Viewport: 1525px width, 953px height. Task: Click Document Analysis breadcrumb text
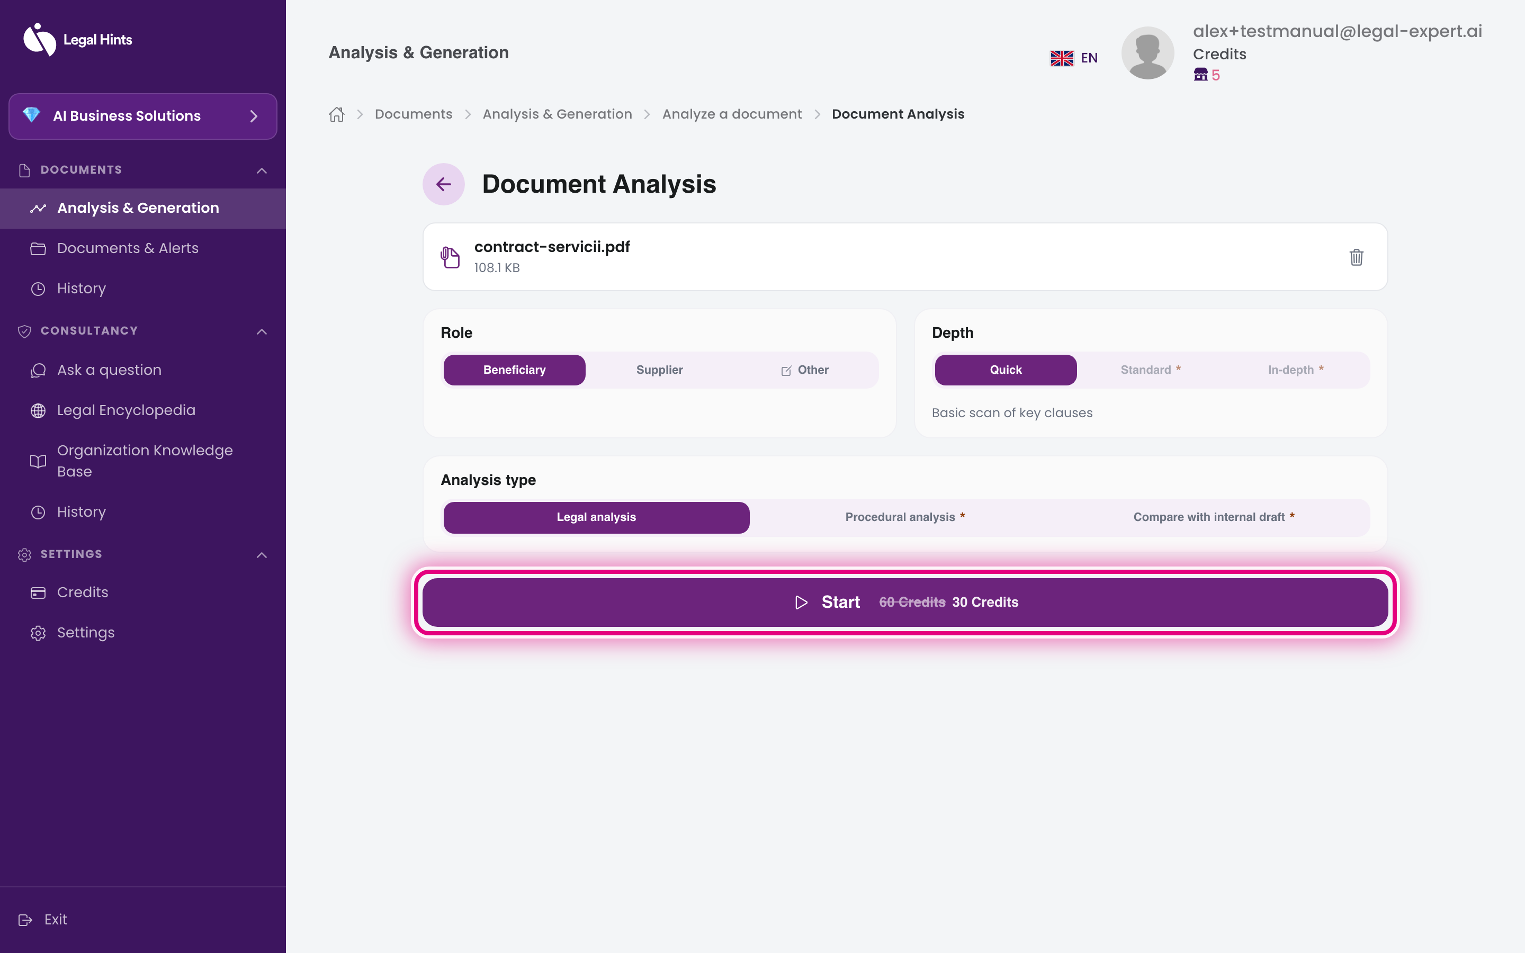pos(898,114)
